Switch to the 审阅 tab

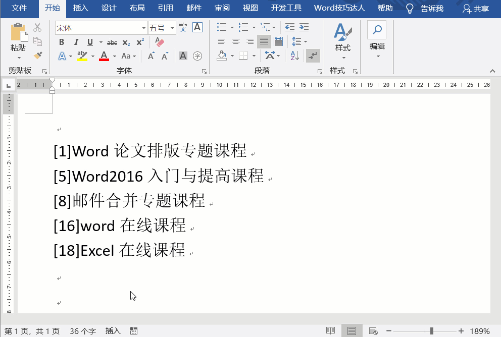click(x=222, y=8)
